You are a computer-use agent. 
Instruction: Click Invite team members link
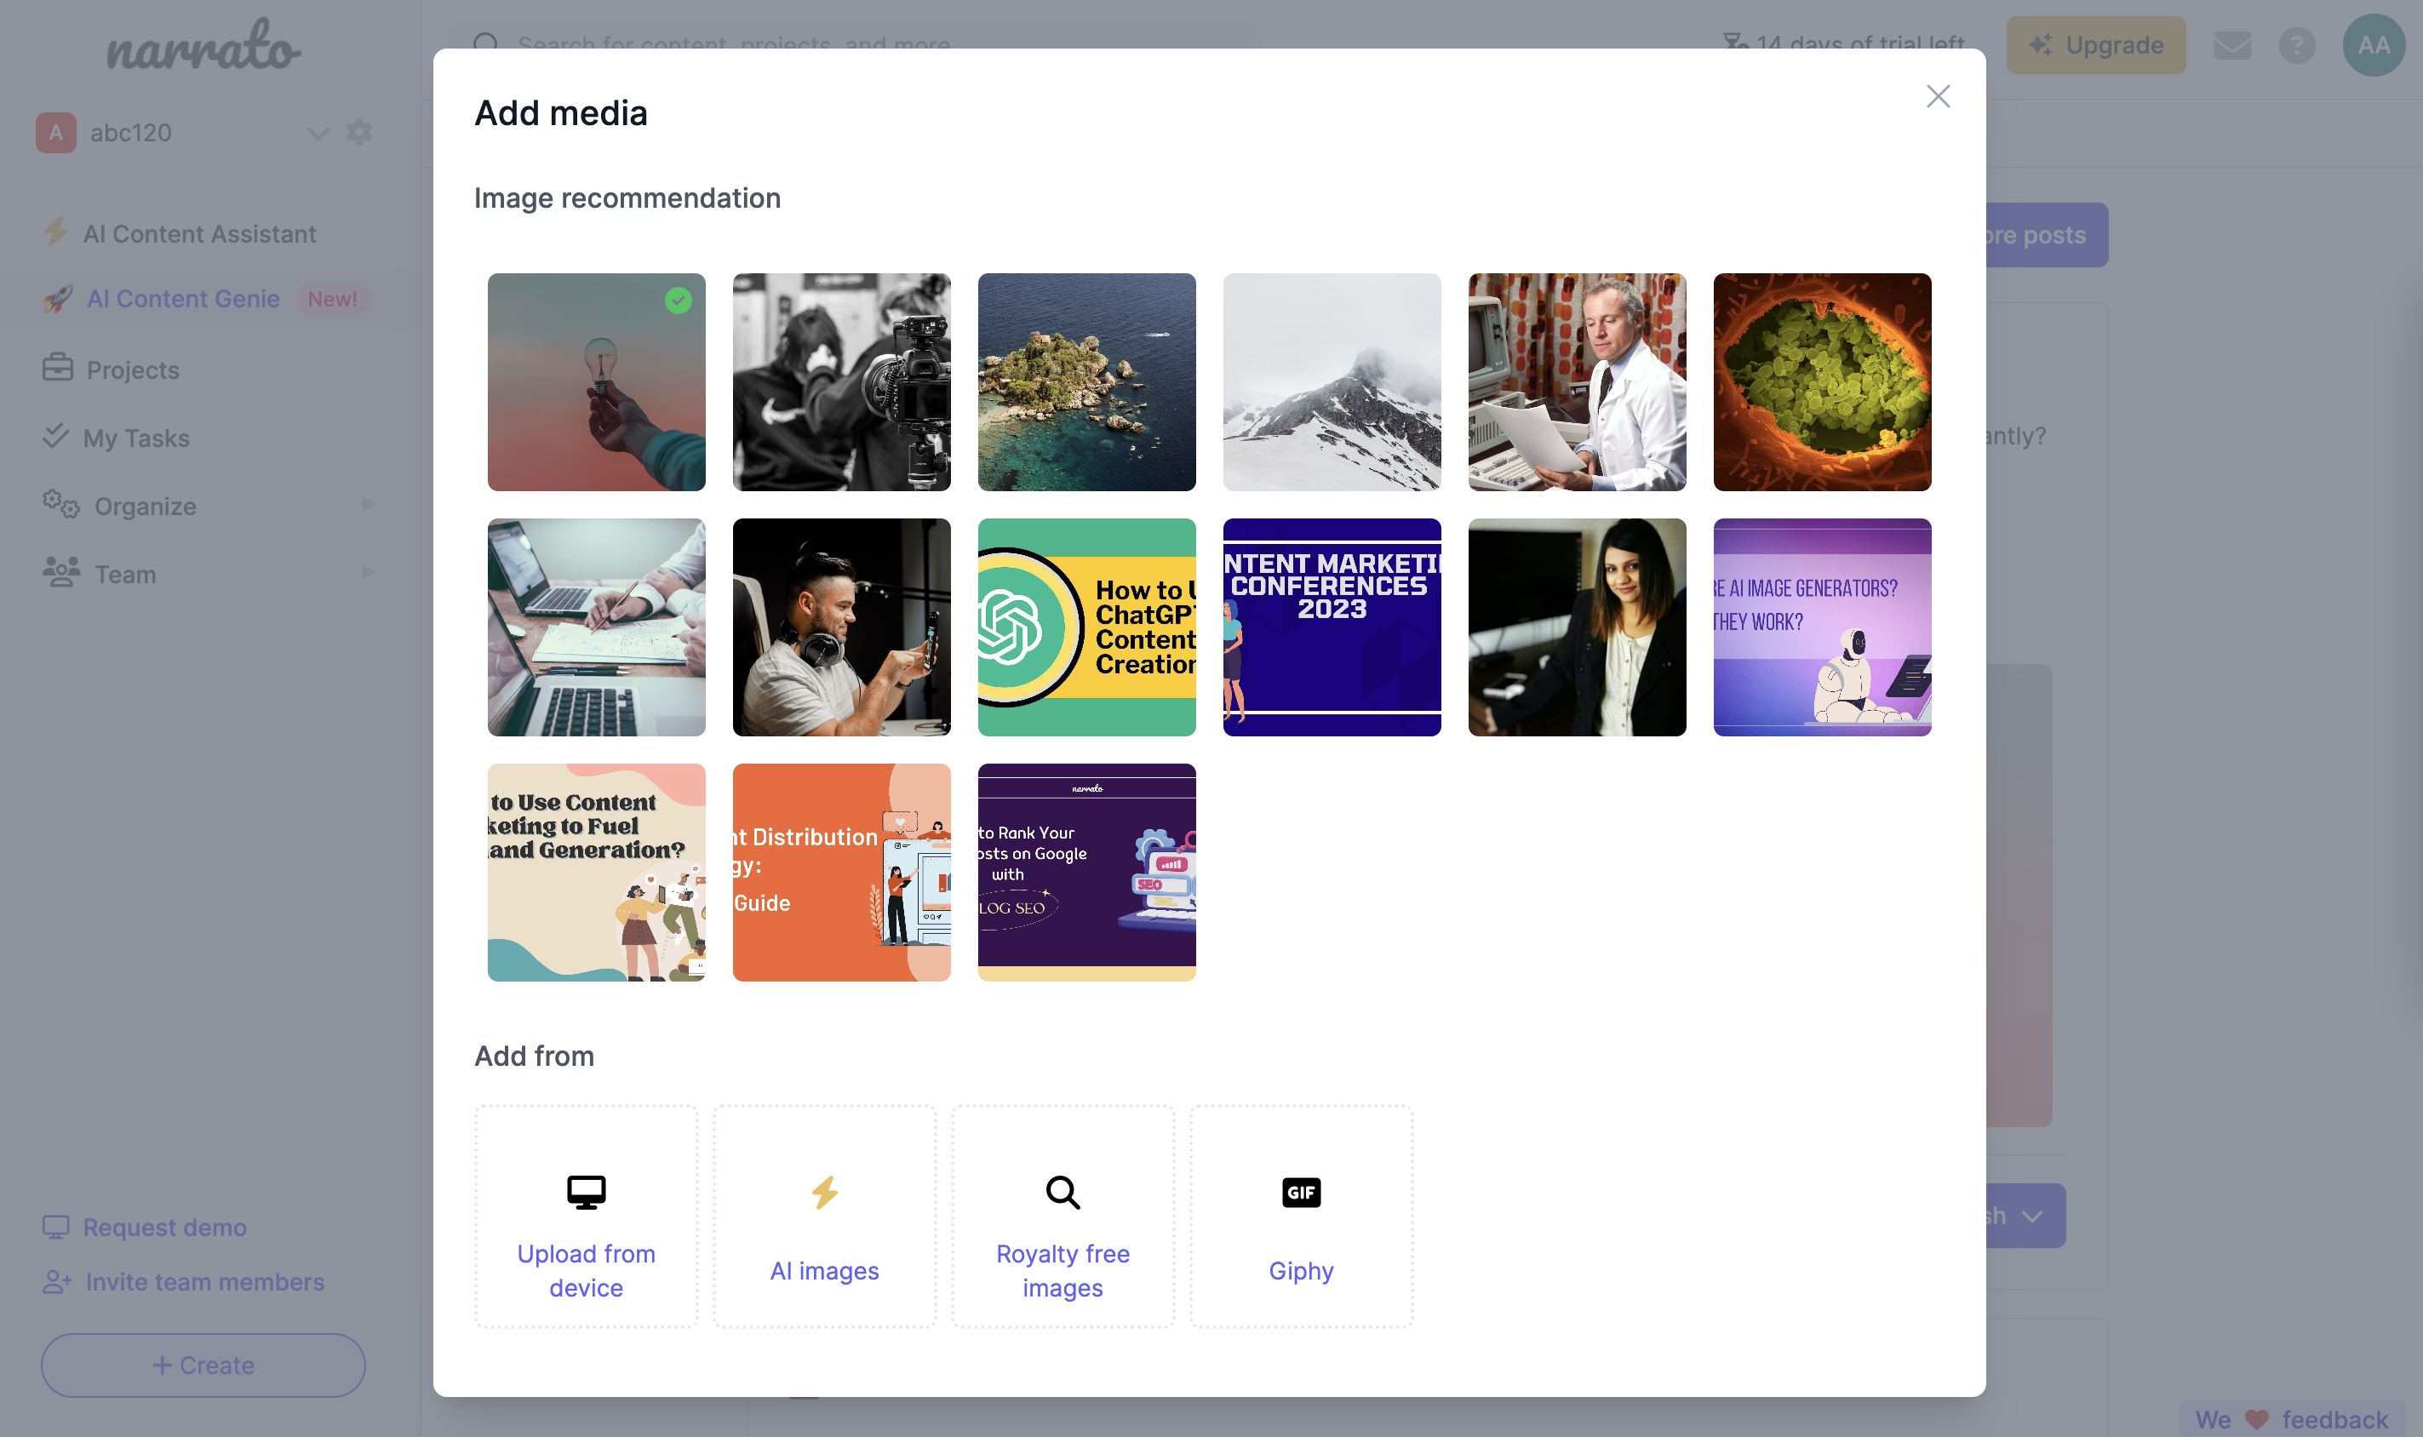204,1282
